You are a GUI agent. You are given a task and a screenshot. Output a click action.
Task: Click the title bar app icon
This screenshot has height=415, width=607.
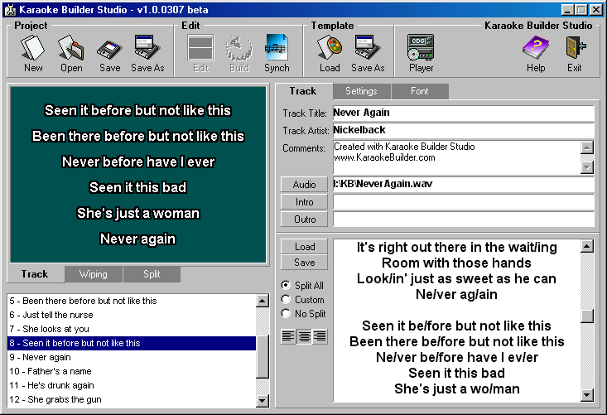tap(10, 10)
